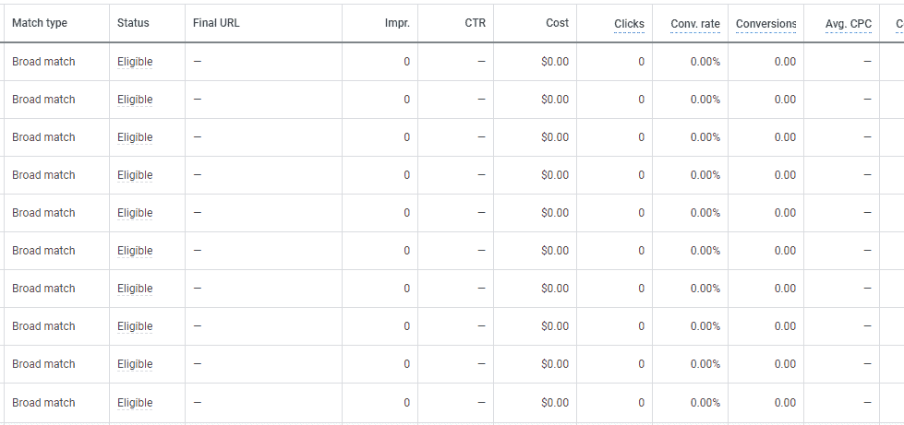
Task: Show Eligible status details in third row
Action: (x=135, y=137)
